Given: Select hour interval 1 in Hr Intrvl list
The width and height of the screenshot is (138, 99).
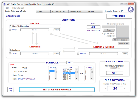Looking at the screenshot, I should pyautogui.click(x=87, y=69).
